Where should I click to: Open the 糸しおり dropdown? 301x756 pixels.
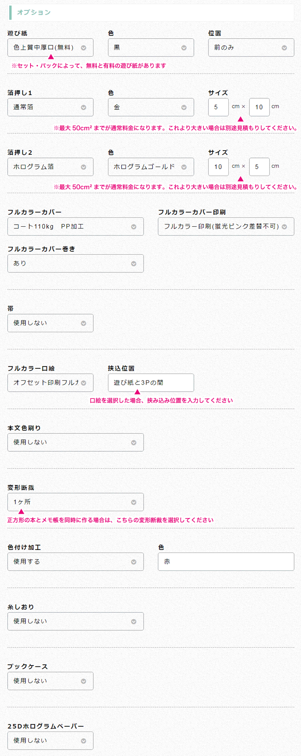click(x=76, y=621)
